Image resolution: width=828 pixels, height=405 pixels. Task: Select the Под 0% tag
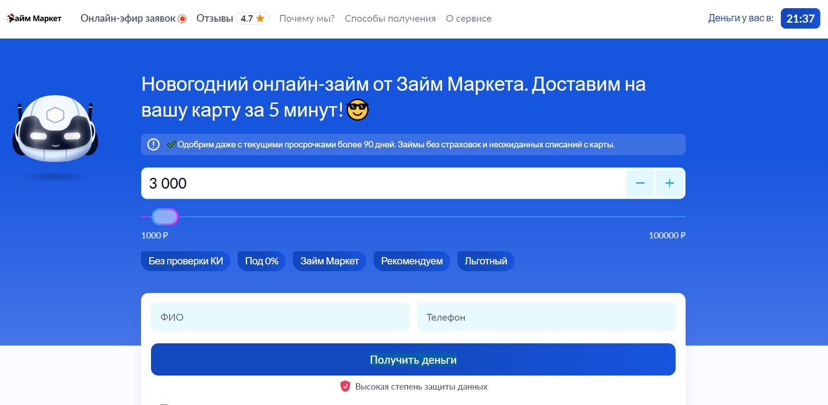(262, 261)
